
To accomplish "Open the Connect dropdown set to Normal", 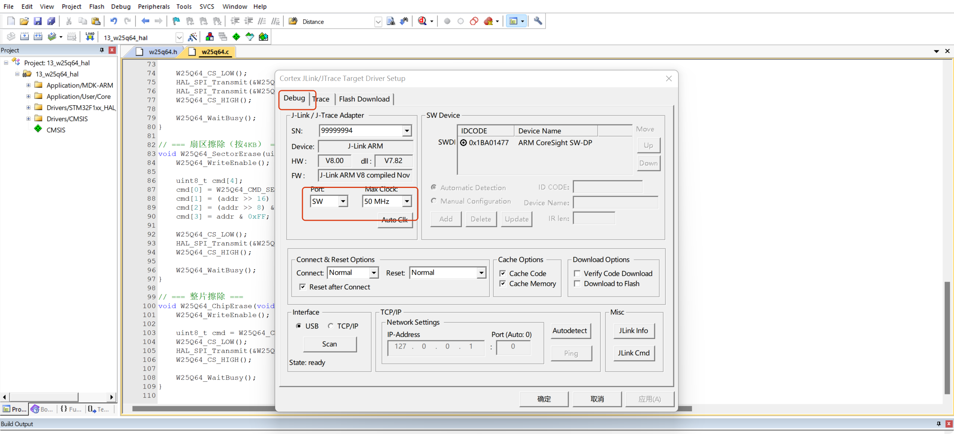I will 374,273.
